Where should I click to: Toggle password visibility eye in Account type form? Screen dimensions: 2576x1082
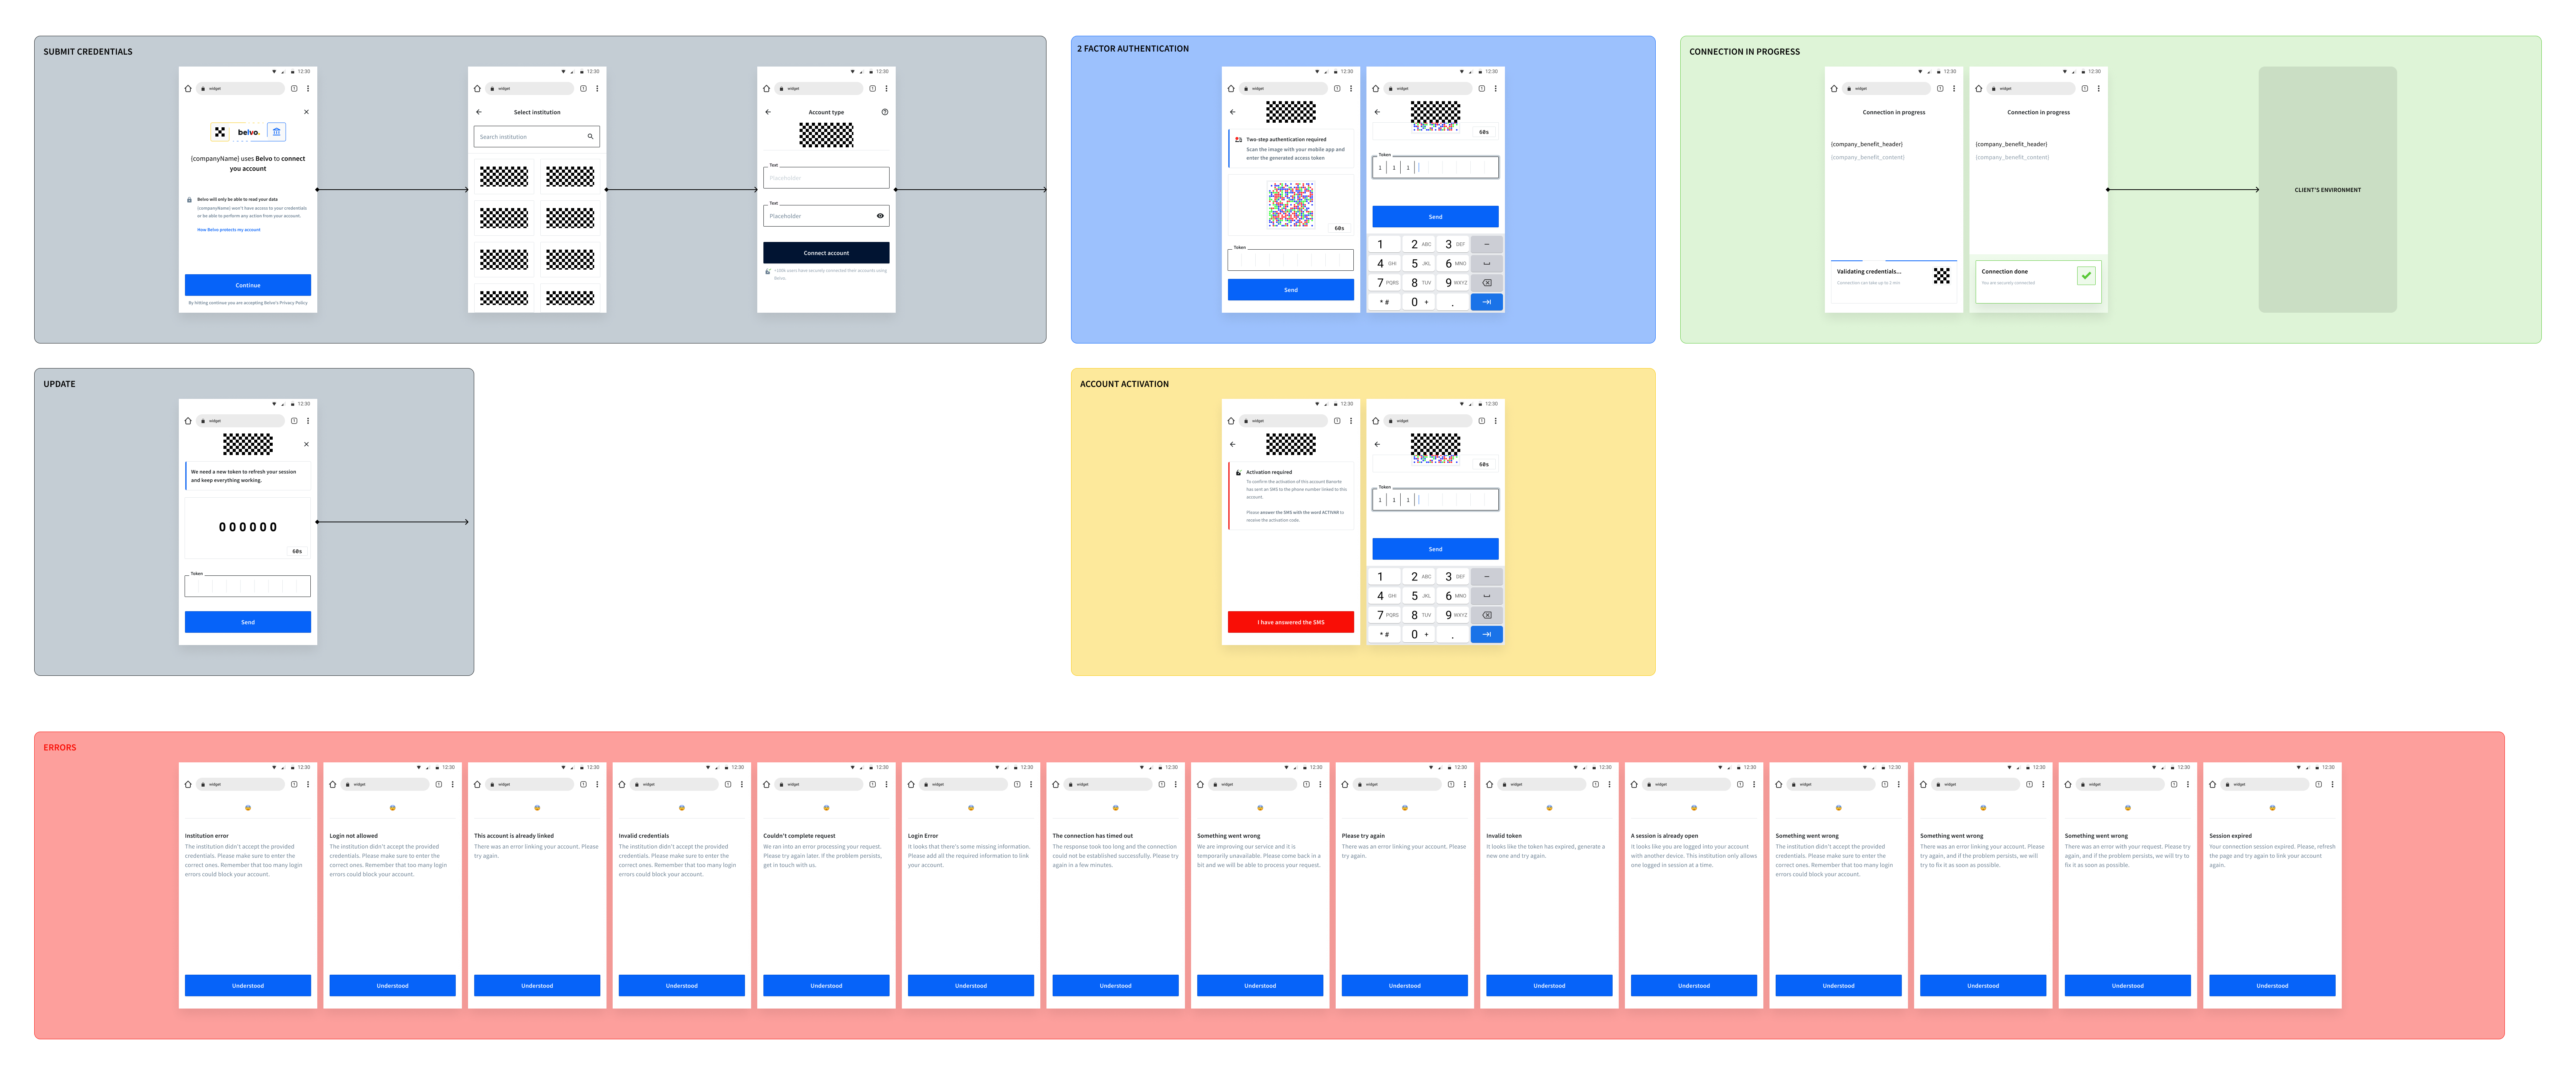[x=880, y=216]
